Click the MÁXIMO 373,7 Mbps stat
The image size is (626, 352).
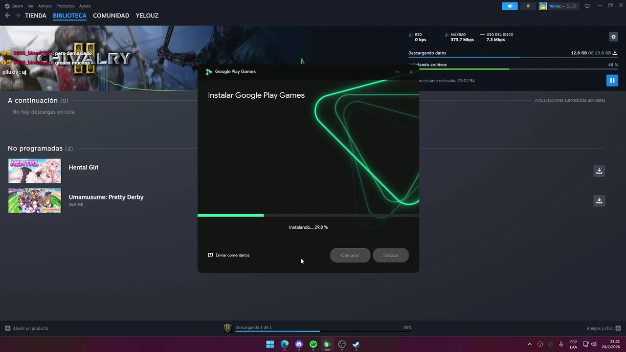(x=459, y=37)
